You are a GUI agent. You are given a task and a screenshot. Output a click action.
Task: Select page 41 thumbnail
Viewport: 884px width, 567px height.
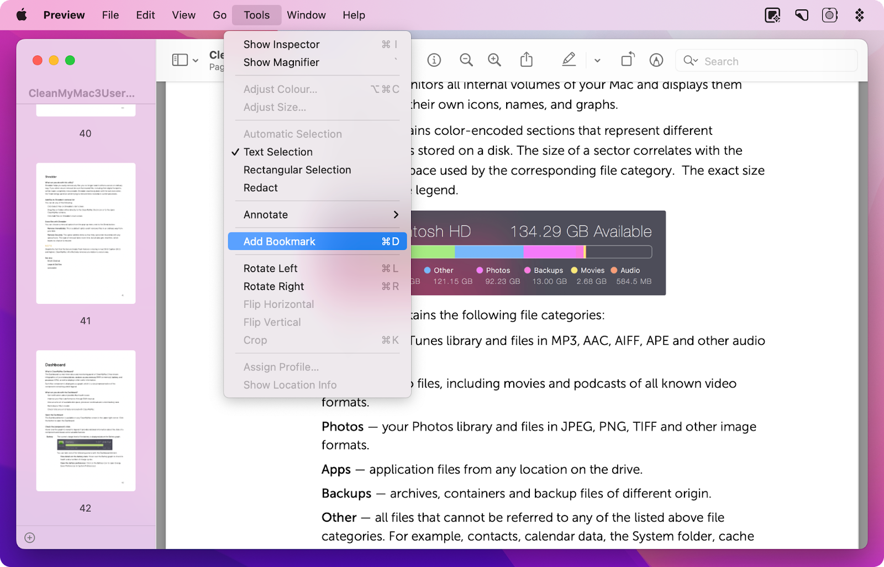click(86, 233)
